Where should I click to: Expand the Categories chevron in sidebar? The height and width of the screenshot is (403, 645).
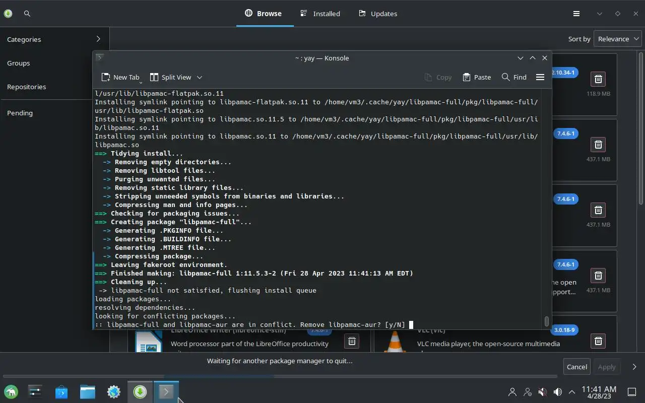pos(98,39)
